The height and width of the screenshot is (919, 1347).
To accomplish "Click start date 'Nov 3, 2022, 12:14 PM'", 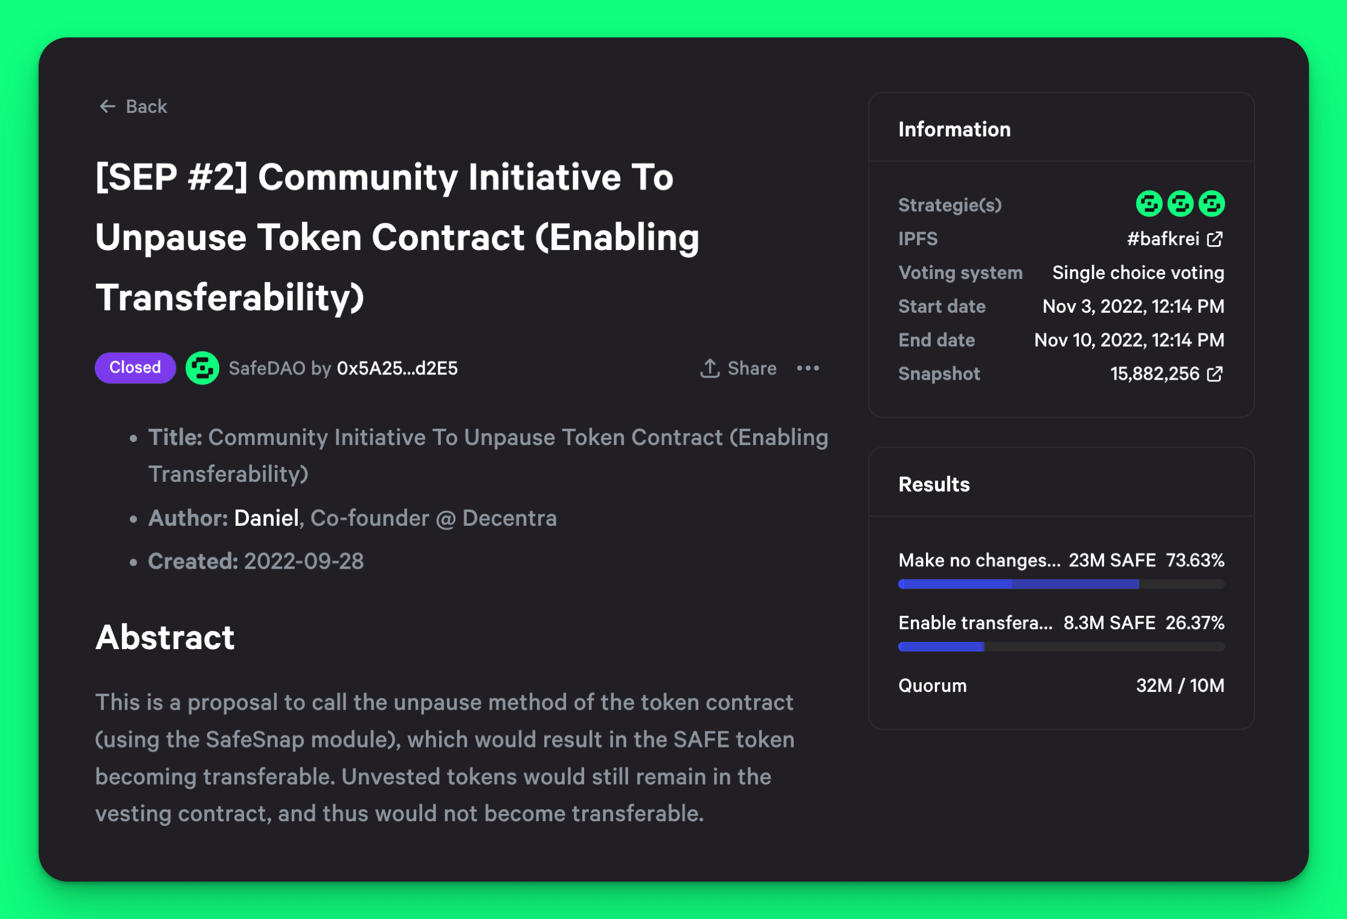I will coord(1133,306).
